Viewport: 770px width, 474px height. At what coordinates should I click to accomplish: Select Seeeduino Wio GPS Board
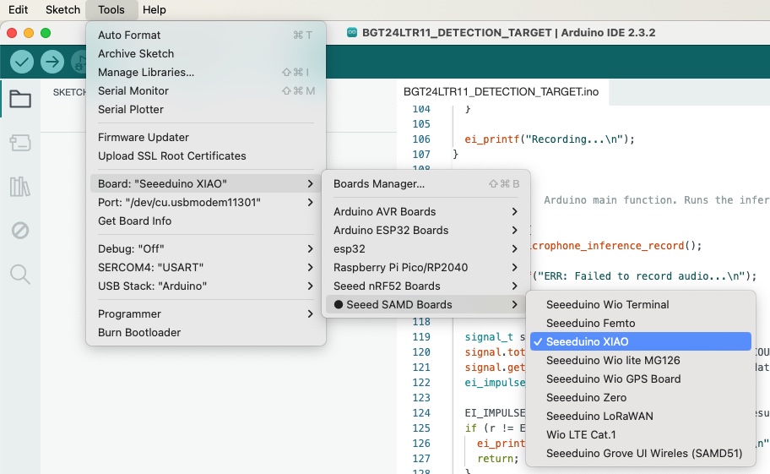coord(640,379)
